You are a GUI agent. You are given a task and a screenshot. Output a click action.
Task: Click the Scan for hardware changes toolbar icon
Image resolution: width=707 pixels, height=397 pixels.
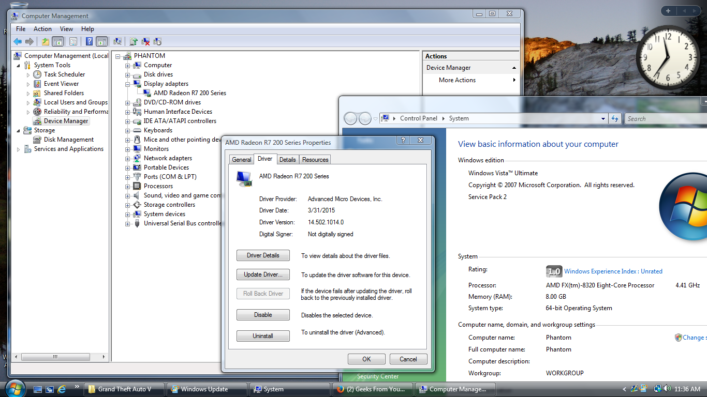pyautogui.click(x=117, y=41)
